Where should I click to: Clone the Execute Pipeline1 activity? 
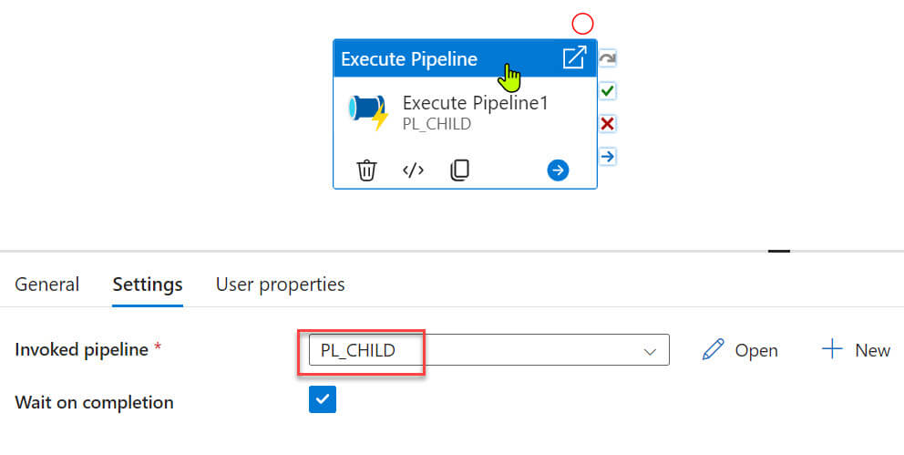460,171
